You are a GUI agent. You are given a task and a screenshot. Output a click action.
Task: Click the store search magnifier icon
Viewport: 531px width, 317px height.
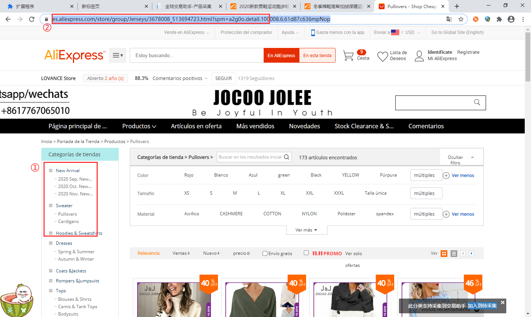[477, 102]
